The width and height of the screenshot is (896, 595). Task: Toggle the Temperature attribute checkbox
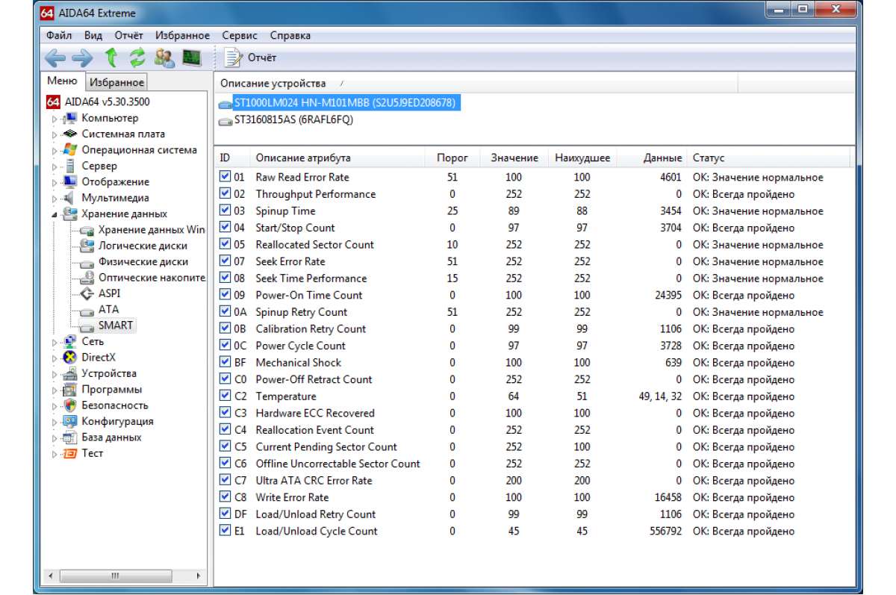(225, 396)
